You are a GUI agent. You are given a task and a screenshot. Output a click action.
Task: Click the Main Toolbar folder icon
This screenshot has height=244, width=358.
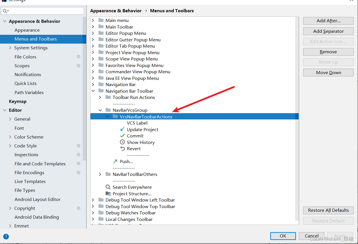coord(101,27)
